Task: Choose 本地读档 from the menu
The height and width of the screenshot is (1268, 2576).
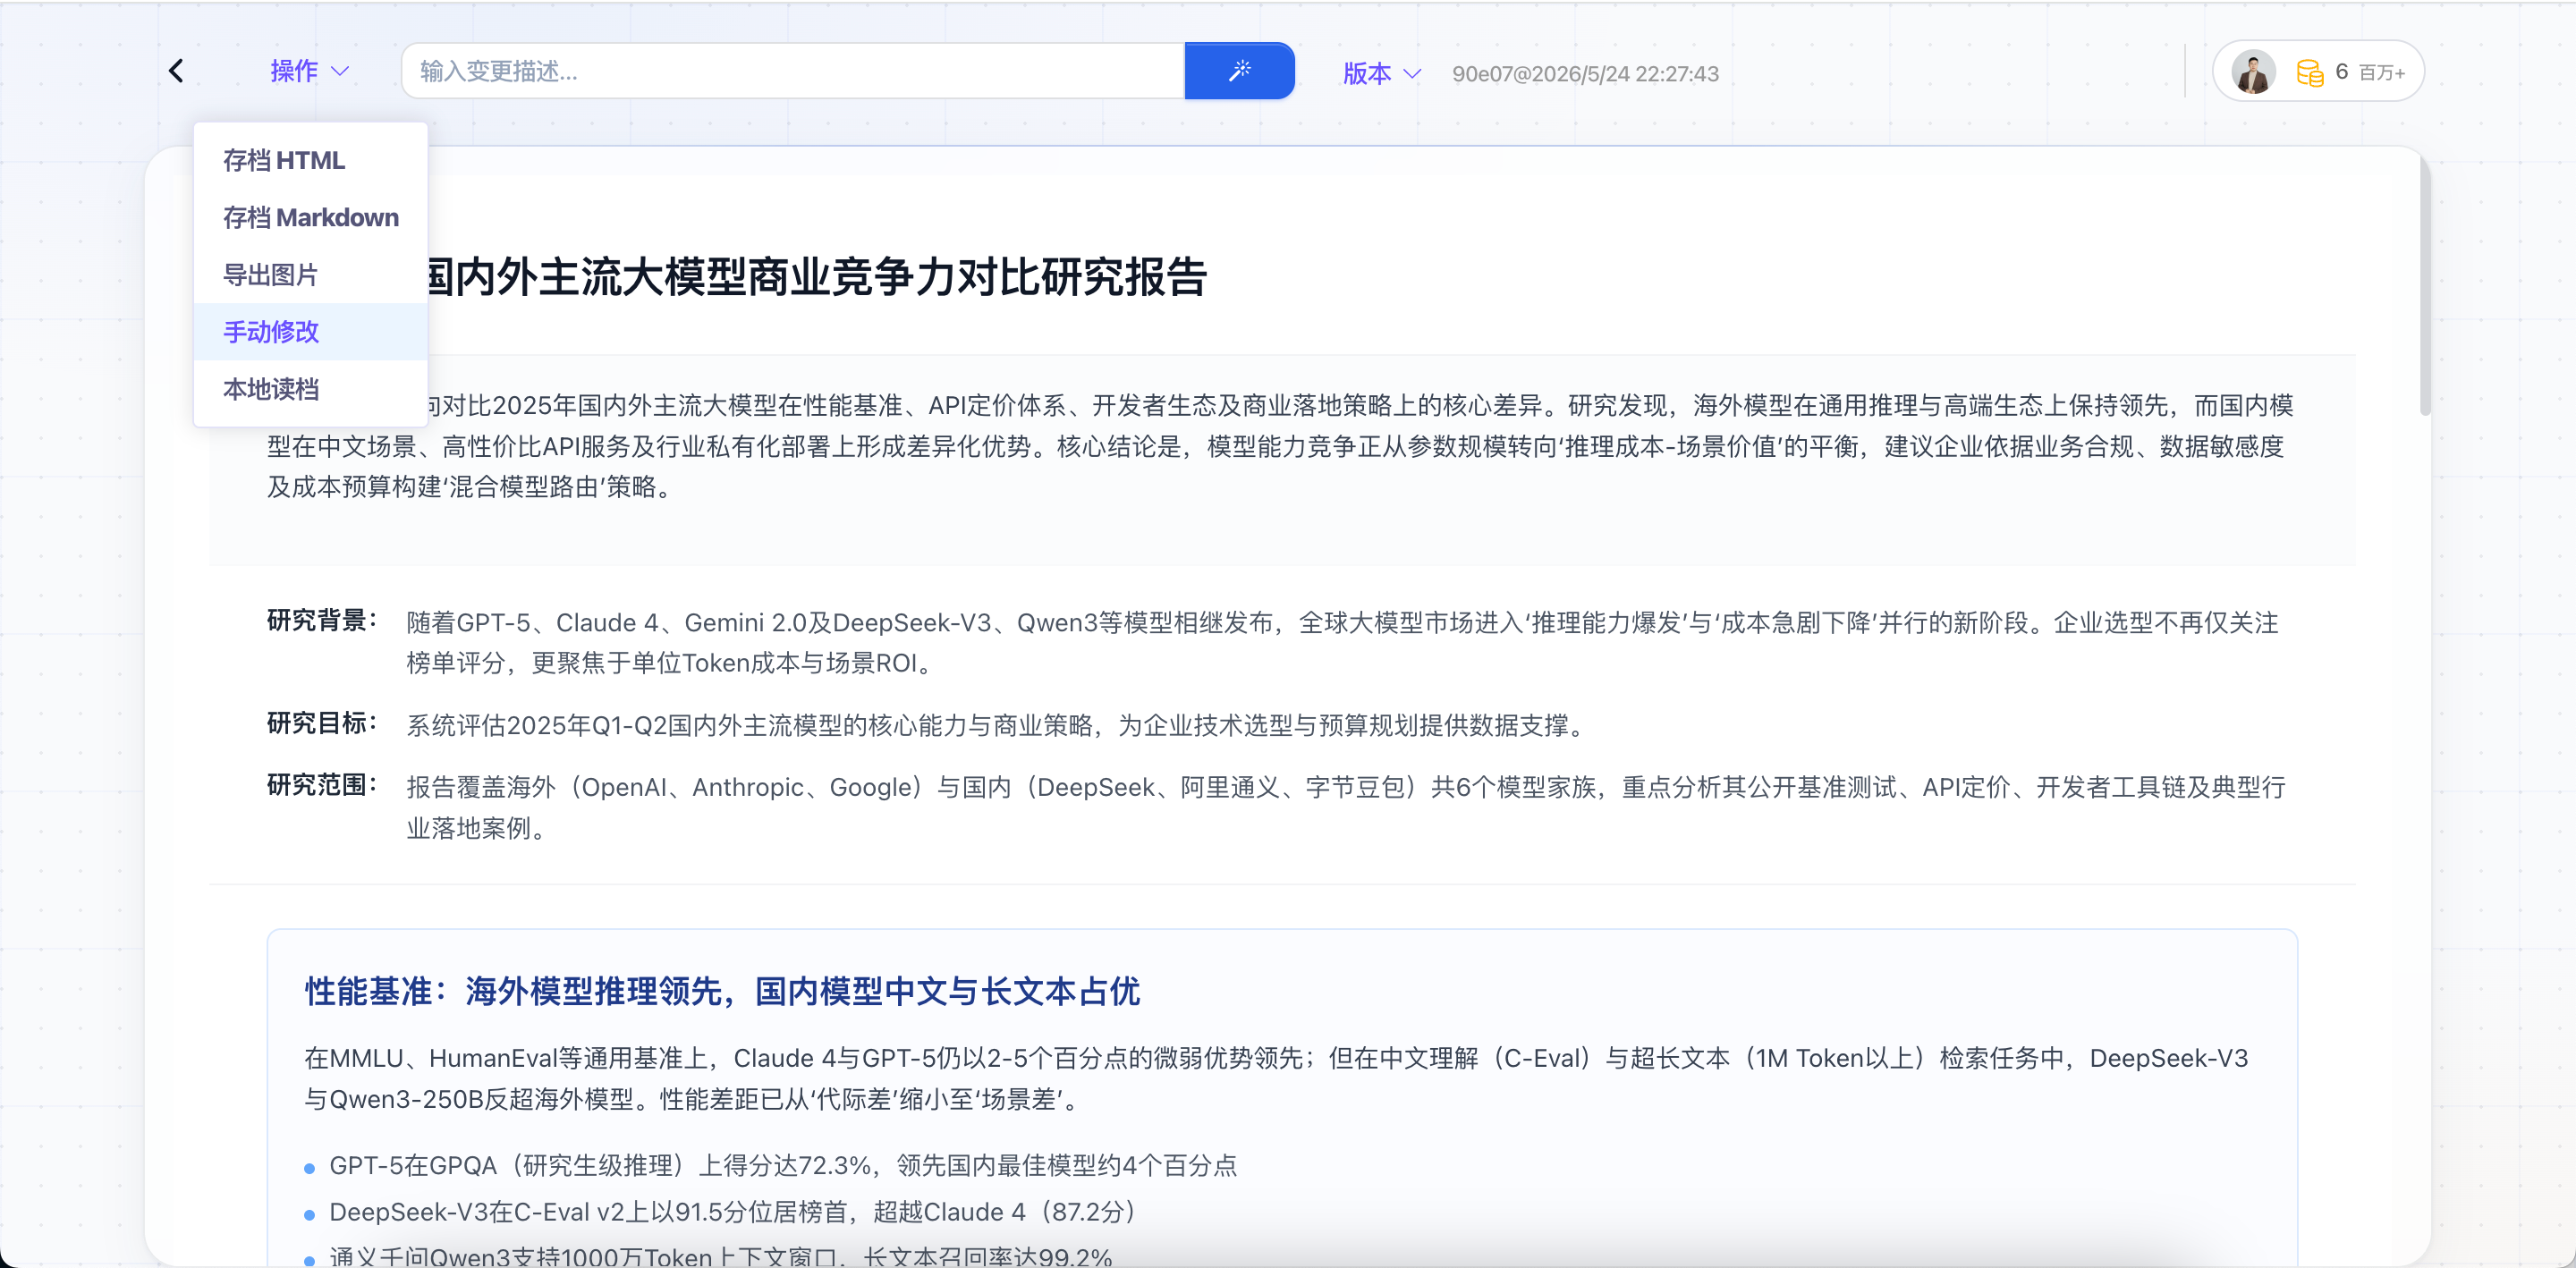Action: tap(310, 388)
